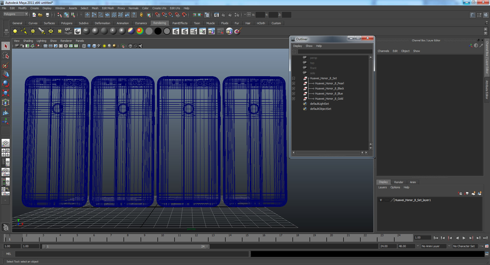Expand the Huawei_Honor_8_Gold node

[294, 99]
